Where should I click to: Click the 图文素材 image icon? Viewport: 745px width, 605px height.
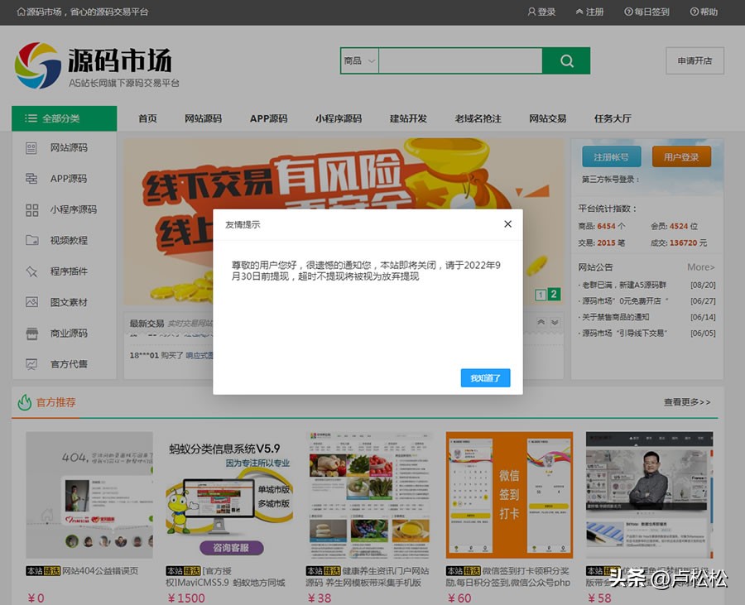(x=31, y=301)
